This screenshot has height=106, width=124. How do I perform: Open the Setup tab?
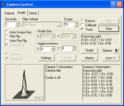(33, 13)
